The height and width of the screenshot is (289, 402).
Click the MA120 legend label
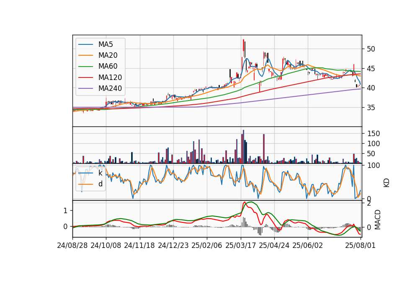[x=110, y=77]
